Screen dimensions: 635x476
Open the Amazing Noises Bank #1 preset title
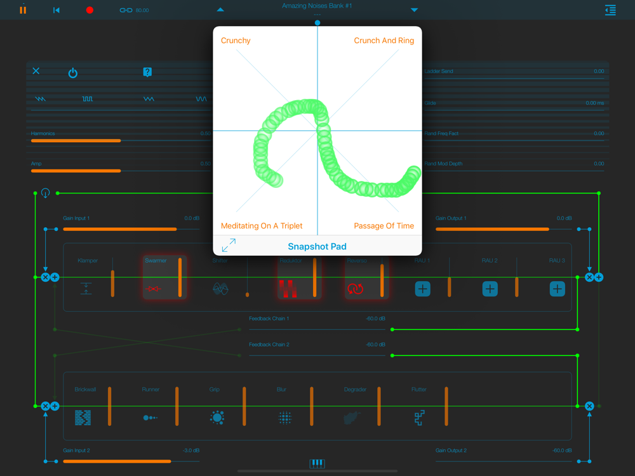(317, 6)
